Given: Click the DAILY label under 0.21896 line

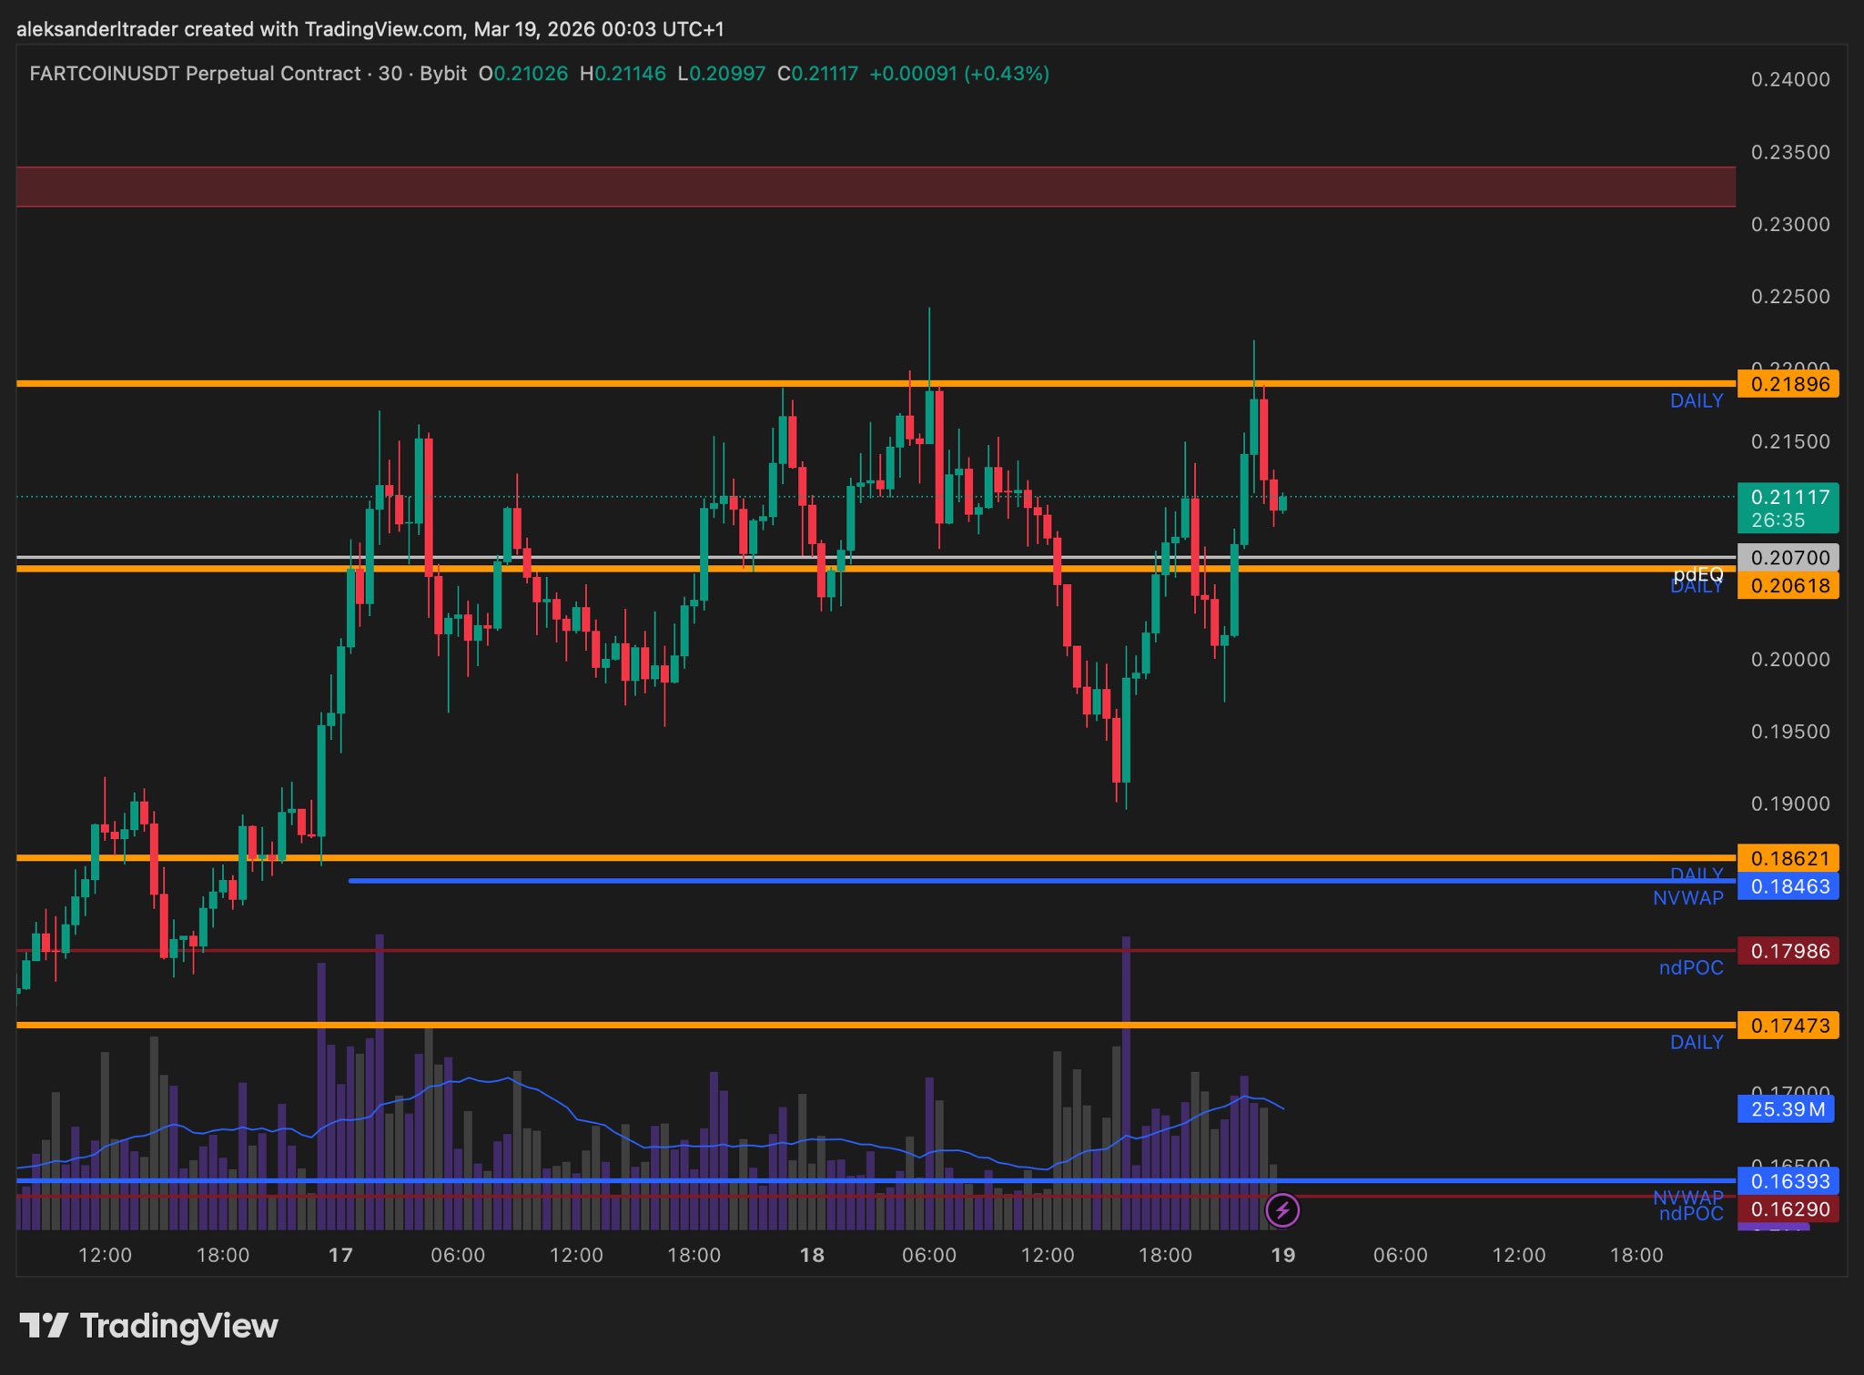Looking at the screenshot, I should click(1696, 401).
